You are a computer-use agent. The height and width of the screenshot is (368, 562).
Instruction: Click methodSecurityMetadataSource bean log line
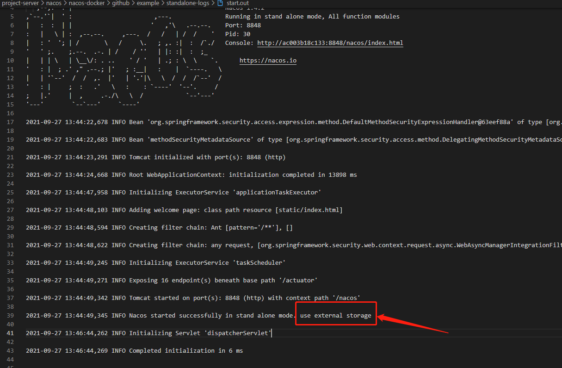(294, 140)
